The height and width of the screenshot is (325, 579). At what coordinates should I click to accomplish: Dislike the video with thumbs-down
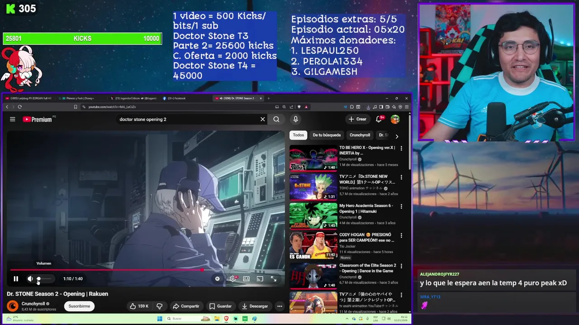(x=159, y=306)
